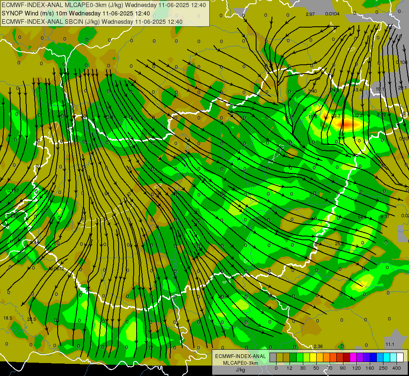
Task: Click the legend tick label 90
Action: click(x=343, y=368)
